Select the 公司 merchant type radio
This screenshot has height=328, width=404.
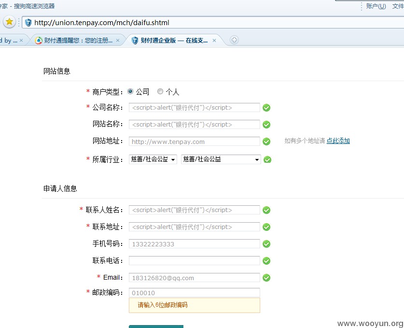click(130, 91)
